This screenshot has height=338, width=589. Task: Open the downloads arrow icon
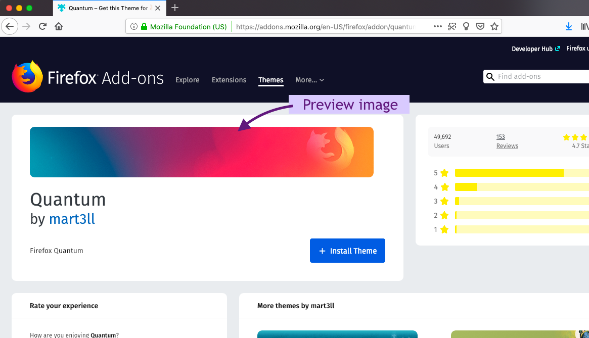coord(569,26)
